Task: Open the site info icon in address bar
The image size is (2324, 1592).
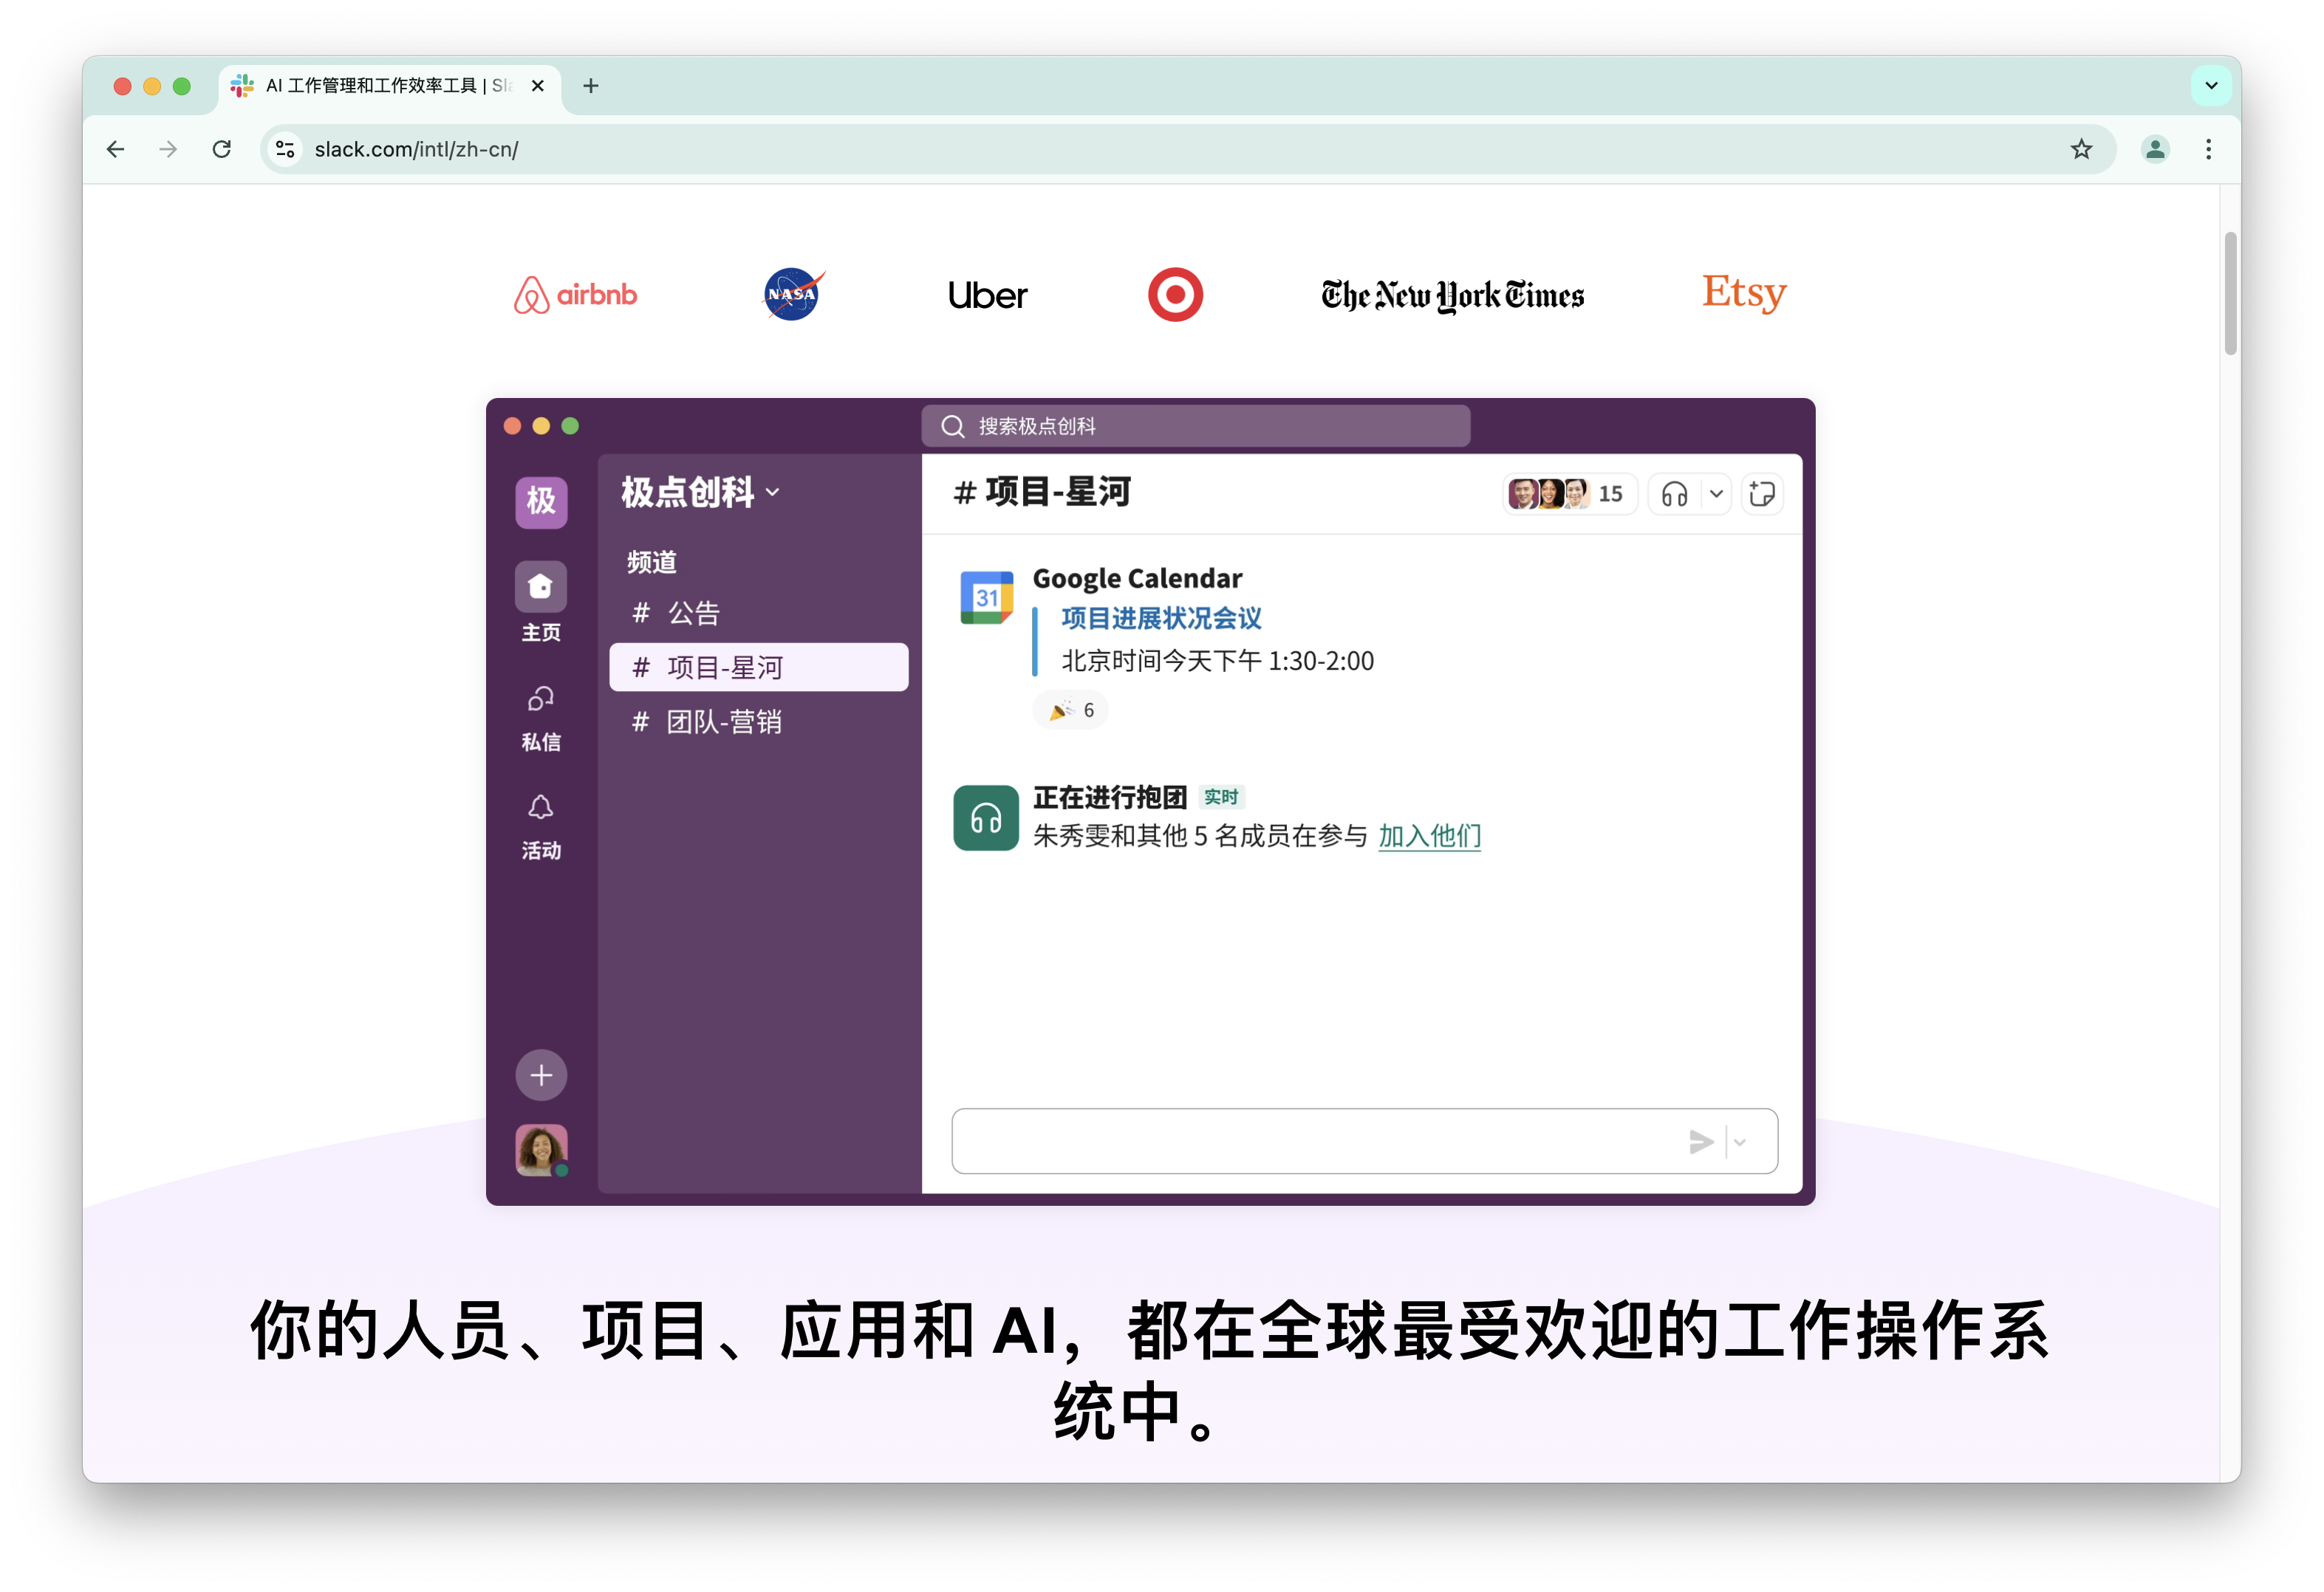Action: click(285, 149)
